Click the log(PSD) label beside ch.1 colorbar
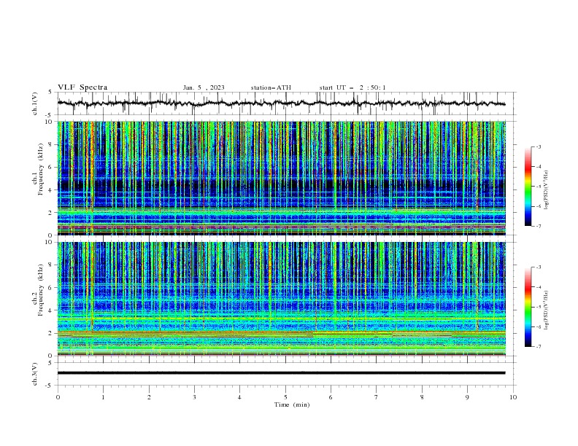Viewport: 578px width, 446px height. pos(546,190)
